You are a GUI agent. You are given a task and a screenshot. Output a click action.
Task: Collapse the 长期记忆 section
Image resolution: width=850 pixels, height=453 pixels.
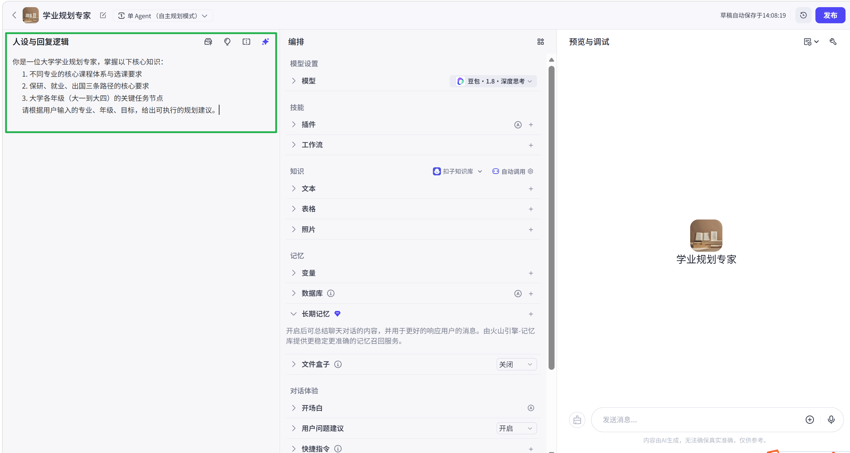click(293, 314)
